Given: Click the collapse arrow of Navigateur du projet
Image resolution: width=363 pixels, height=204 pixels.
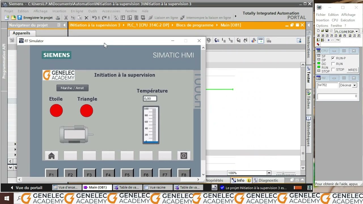Looking at the screenshot, I should click(64, 25).
